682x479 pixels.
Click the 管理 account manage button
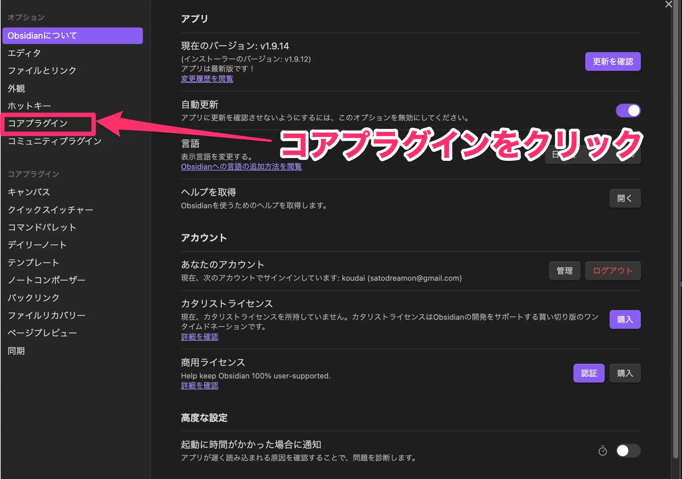point(564,271)
